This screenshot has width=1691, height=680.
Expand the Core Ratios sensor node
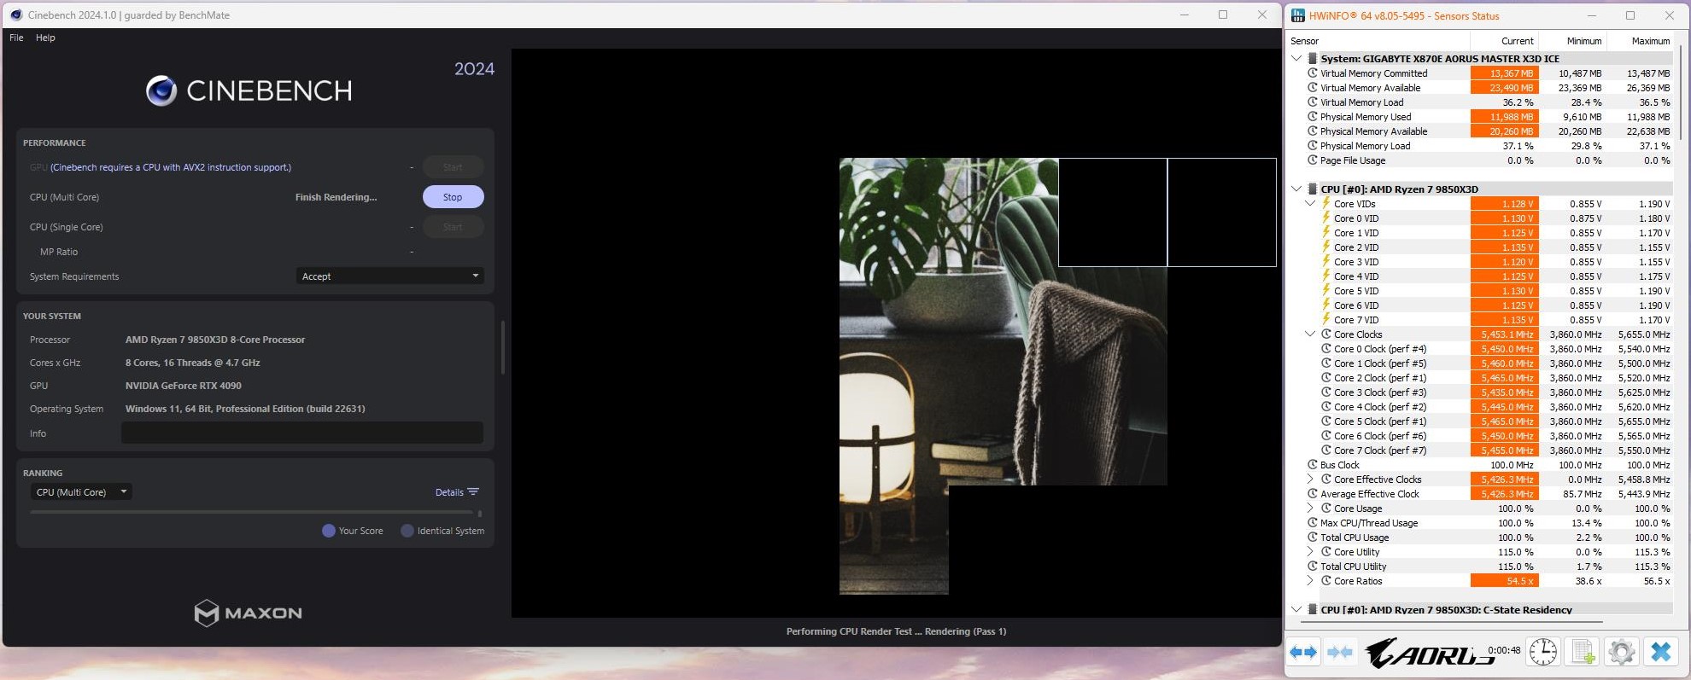[1310, 581]
